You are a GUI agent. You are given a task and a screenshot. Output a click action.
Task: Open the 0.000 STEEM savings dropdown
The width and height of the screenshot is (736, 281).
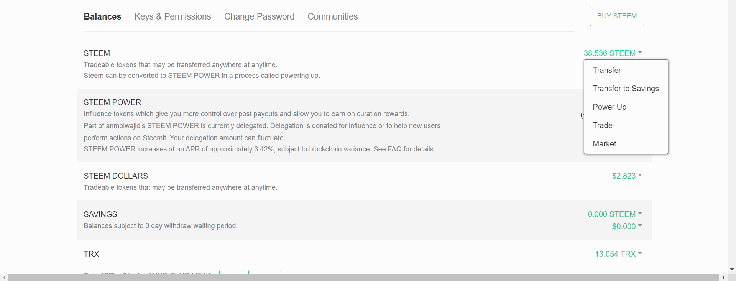click(614, 214)
